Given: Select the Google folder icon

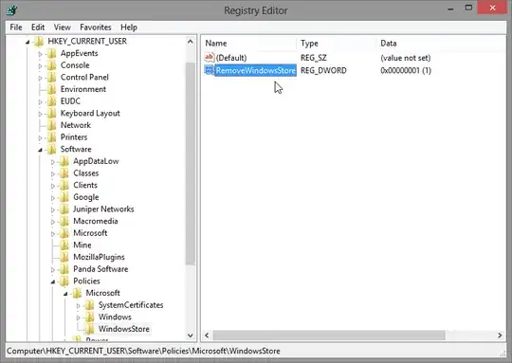Looking at the screenshot, I should point(64,197).
